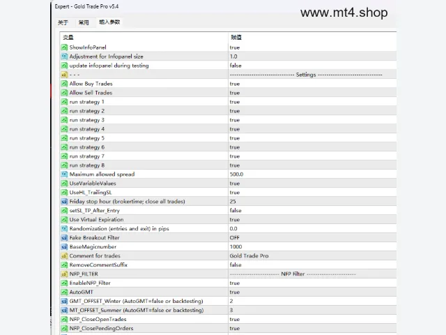Click the icon beside Adjustment for Infopanel size
Screen dimensions: 446x335
click(64, 57)
